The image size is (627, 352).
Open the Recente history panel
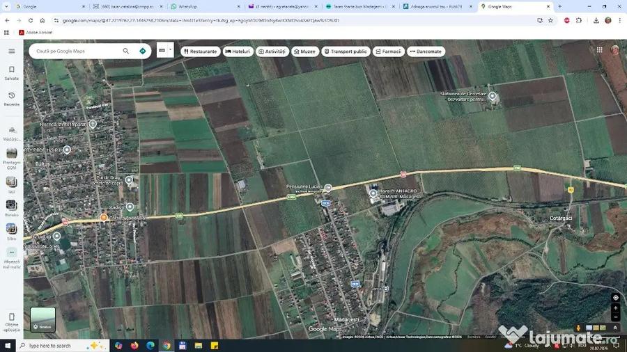pos(12,99)
